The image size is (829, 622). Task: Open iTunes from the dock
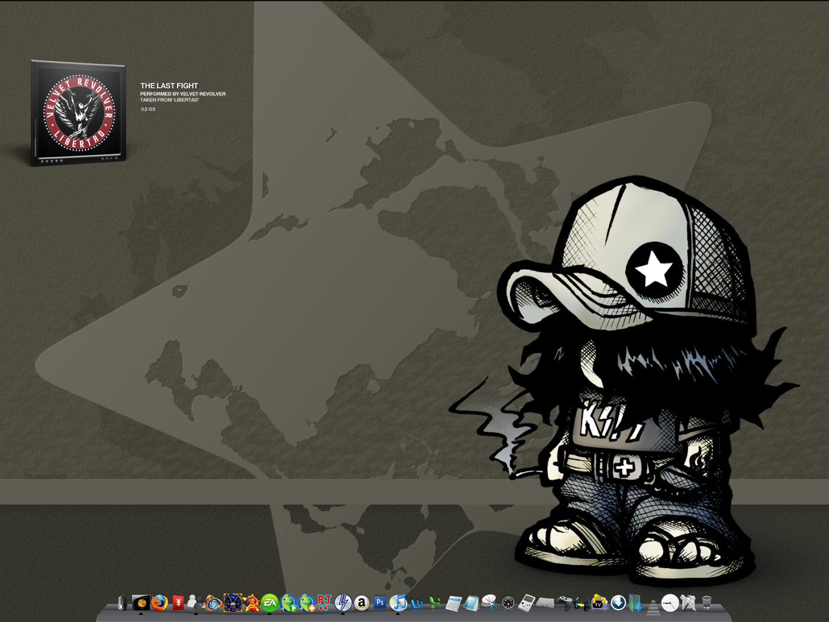pyautogui.click(x=398, y=603)
